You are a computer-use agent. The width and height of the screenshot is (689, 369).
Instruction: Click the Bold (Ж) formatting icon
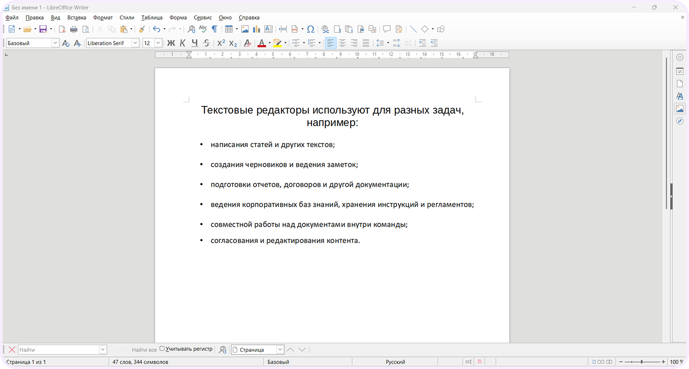[171, 43]
